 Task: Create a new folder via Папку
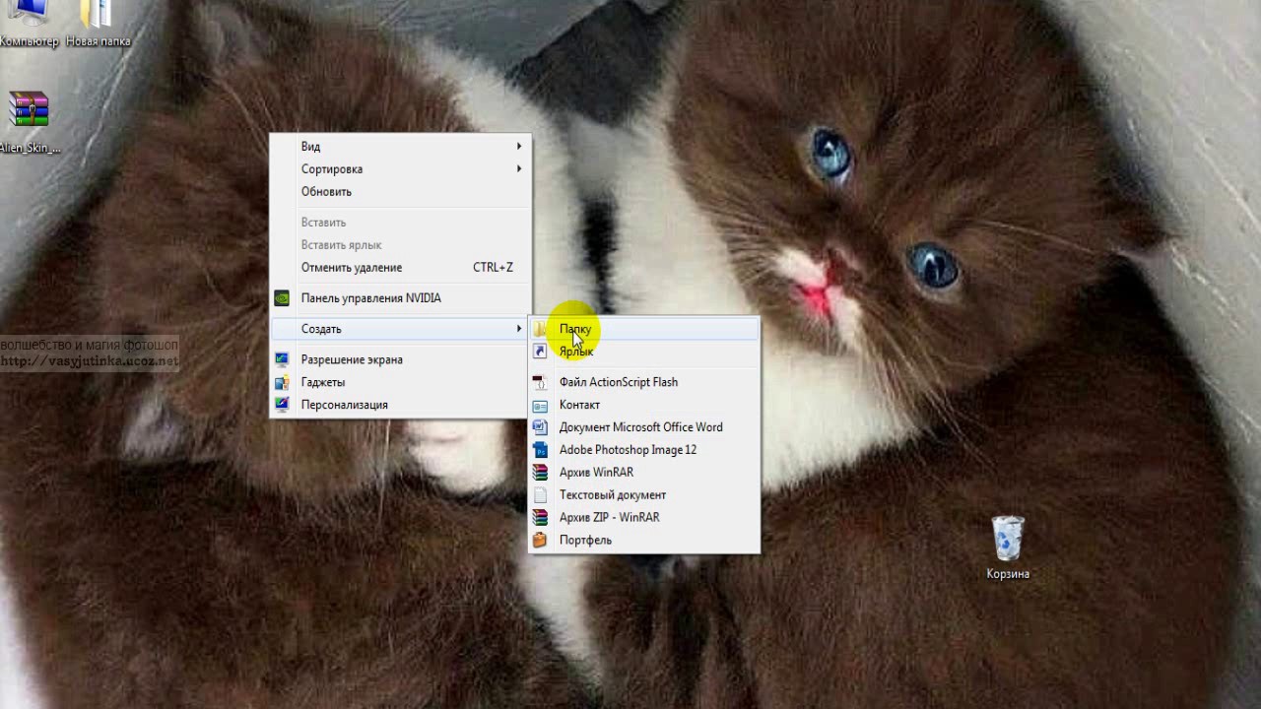pos(644,329)
